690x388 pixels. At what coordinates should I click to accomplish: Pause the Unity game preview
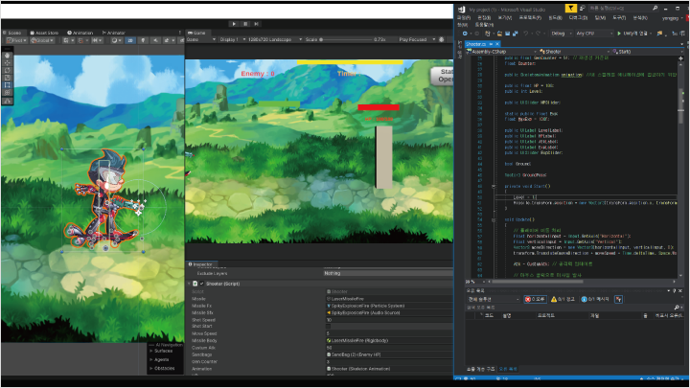245,24
